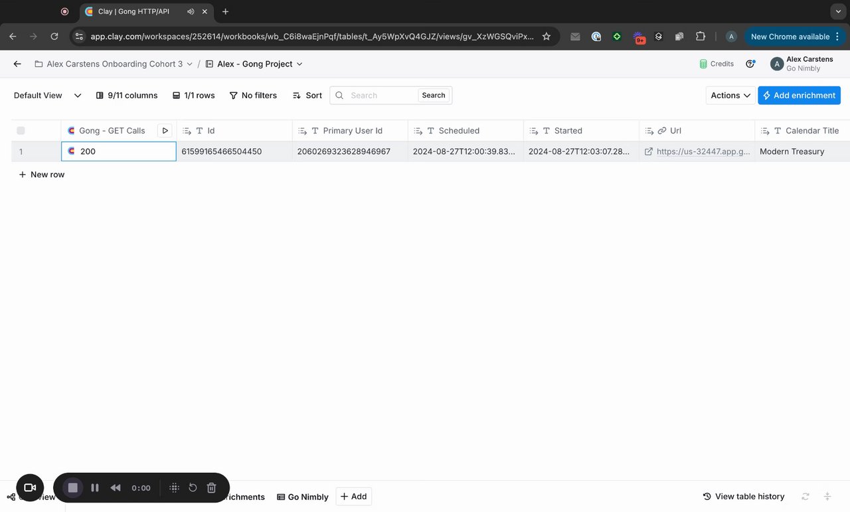The width and height of the screenshot is (850, 512).
Task: Stop the screen recording
Action: [x=73, y=487]
